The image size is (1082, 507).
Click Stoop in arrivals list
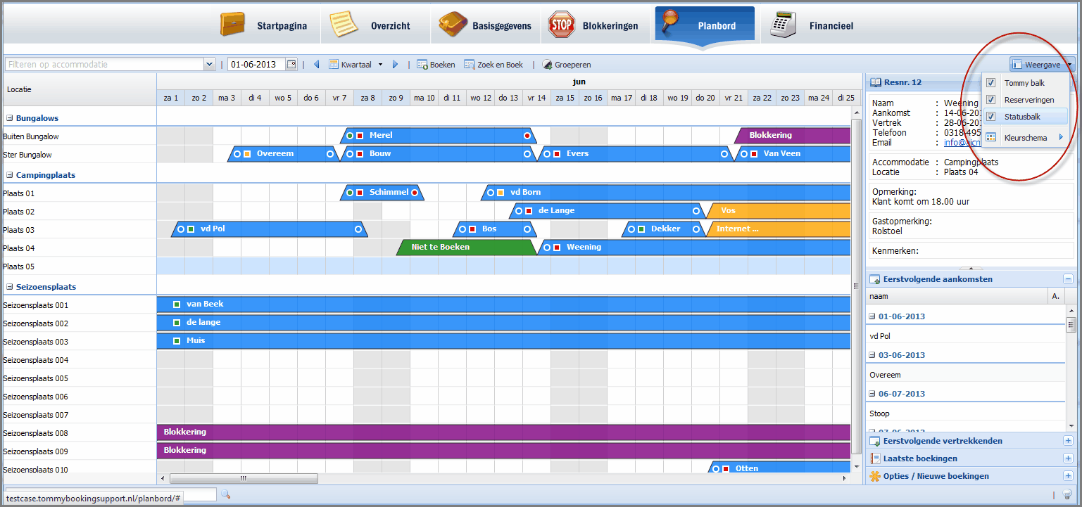879,413
